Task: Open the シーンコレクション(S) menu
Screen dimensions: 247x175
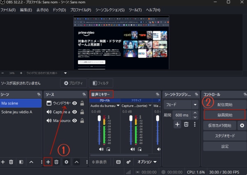Action: pos(110,10)
